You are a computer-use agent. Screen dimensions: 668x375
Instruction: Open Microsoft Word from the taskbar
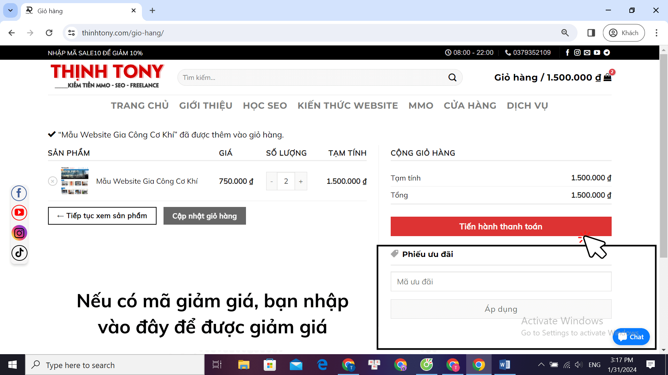click(505, 365)
